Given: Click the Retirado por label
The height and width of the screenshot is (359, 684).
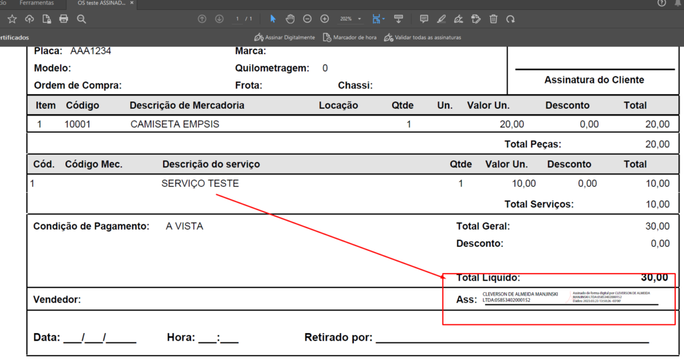Looking at the screenshot, I should click(x=338, y=337).
